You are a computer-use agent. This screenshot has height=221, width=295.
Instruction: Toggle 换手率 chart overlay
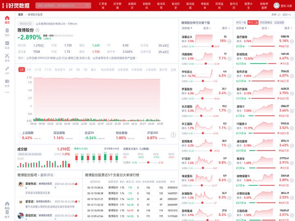coord(163,70)
